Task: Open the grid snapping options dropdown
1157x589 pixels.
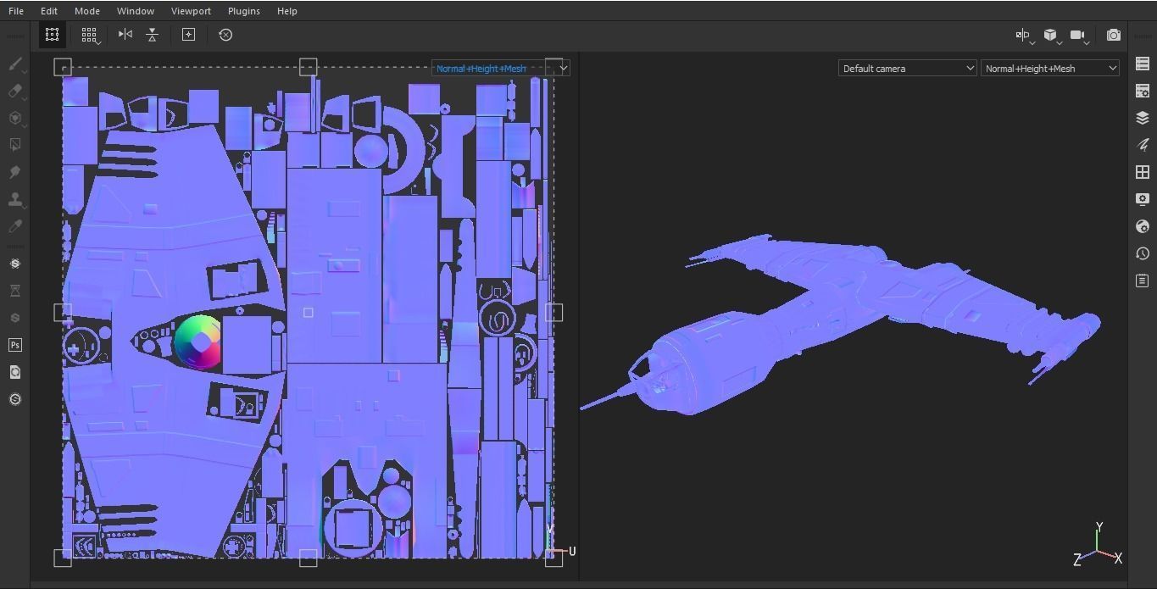Action: [x=90, y=35]
